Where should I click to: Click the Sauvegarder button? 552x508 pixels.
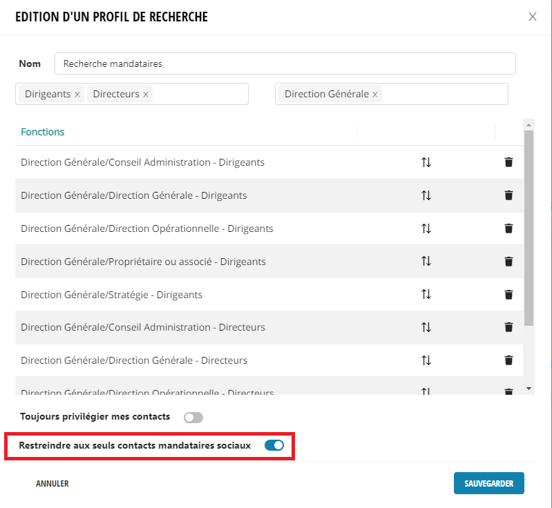point(488,483)
